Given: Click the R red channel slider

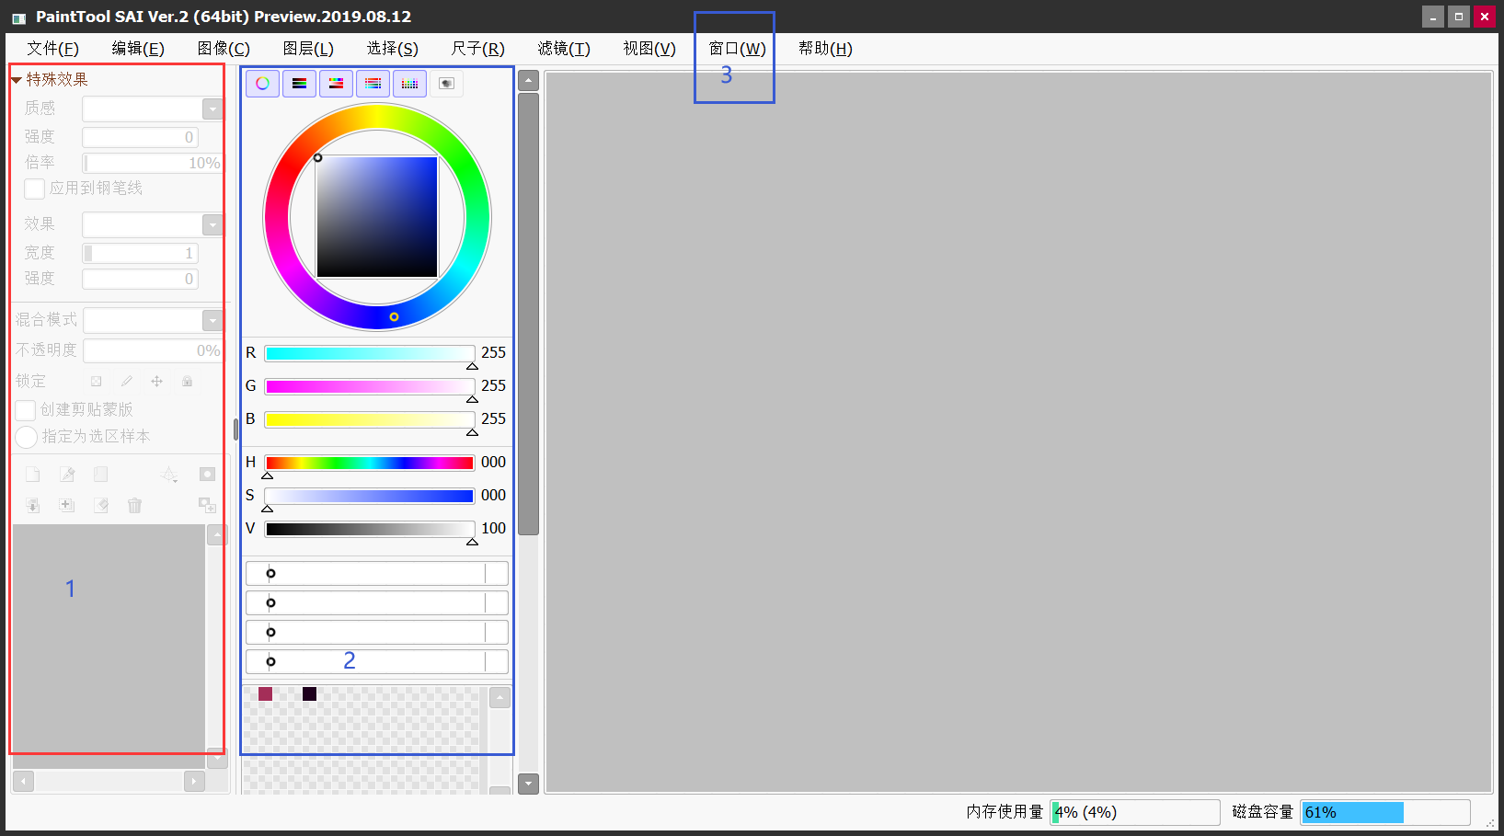Looking at the screenshot, I should (370, 354).
